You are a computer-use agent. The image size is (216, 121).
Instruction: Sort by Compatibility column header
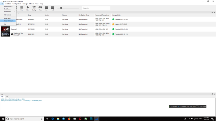click(x=116, y=15)
